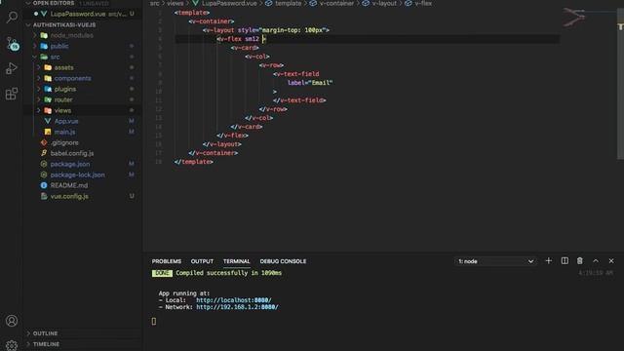Viewport: 624px width, 351px height.
Task: Open http://localhost:8080/ link
Action: (x=234, y=300)
